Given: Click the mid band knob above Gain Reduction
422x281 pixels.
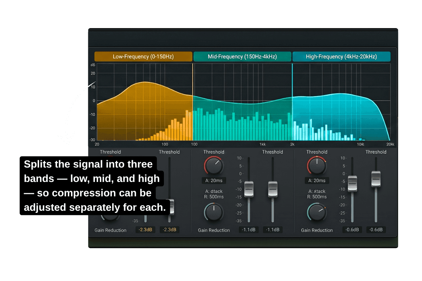Looking at the screenshot, I should 214,212.
